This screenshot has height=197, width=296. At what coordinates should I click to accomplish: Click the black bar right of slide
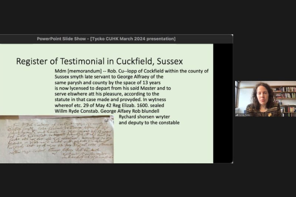pyautogui.click(x=223, y=103)
